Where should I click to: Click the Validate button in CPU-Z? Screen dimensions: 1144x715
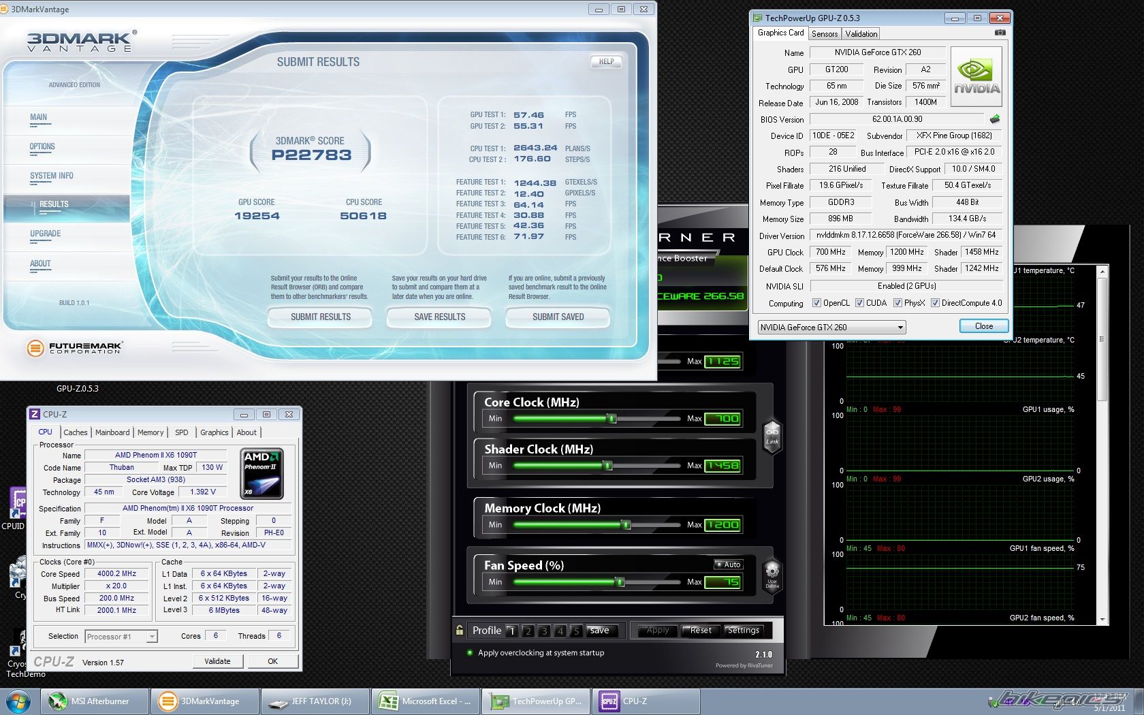[x=217, y=661]
